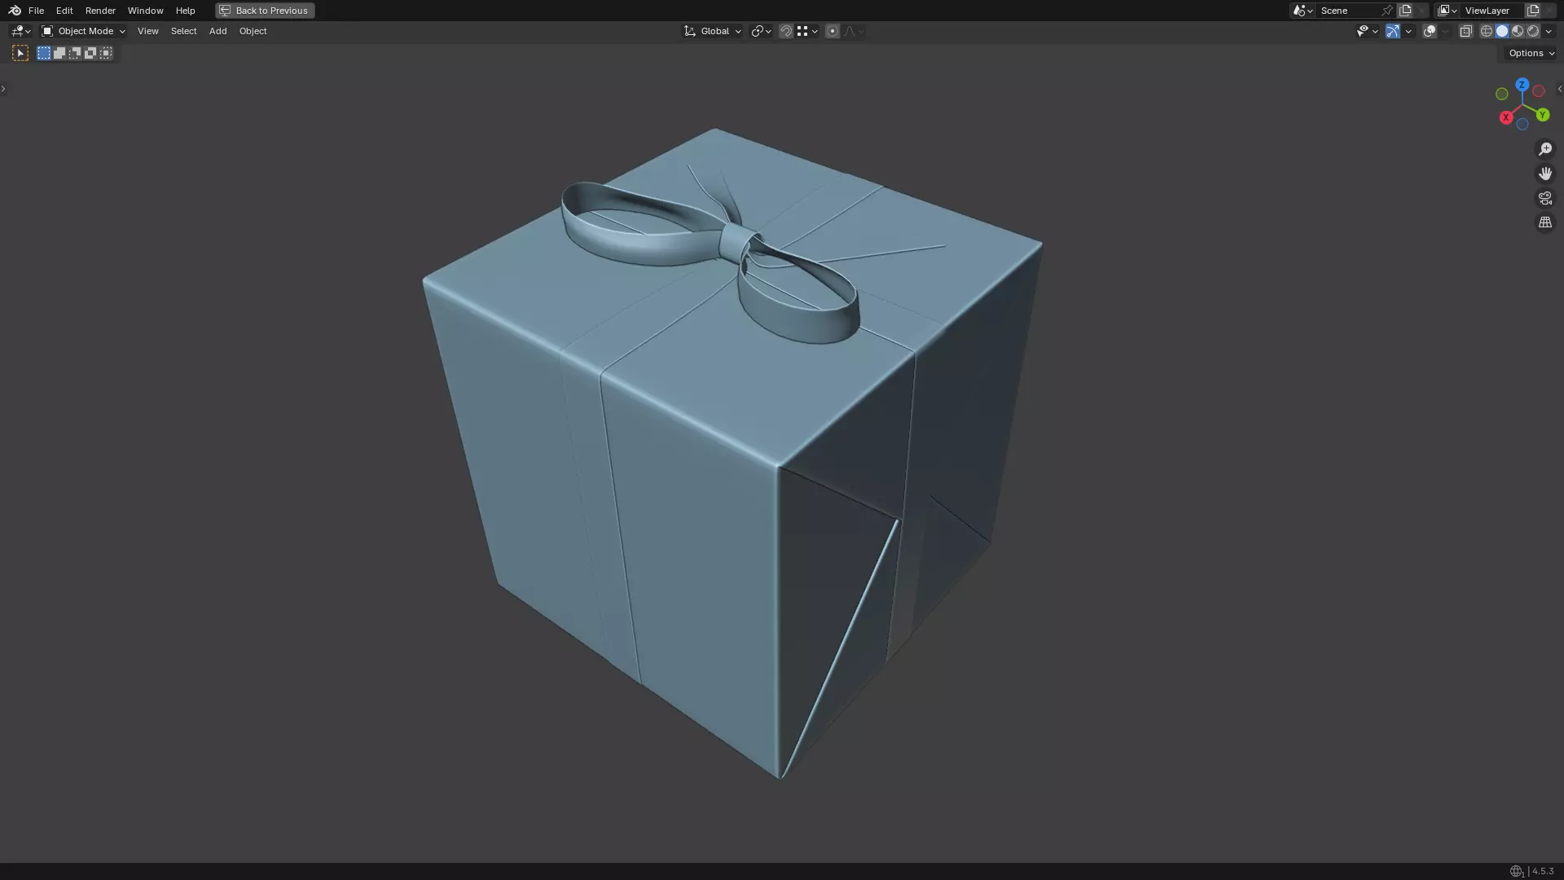
Task: Click the hand pan view icon
Action: click(x=1544, y=174)
